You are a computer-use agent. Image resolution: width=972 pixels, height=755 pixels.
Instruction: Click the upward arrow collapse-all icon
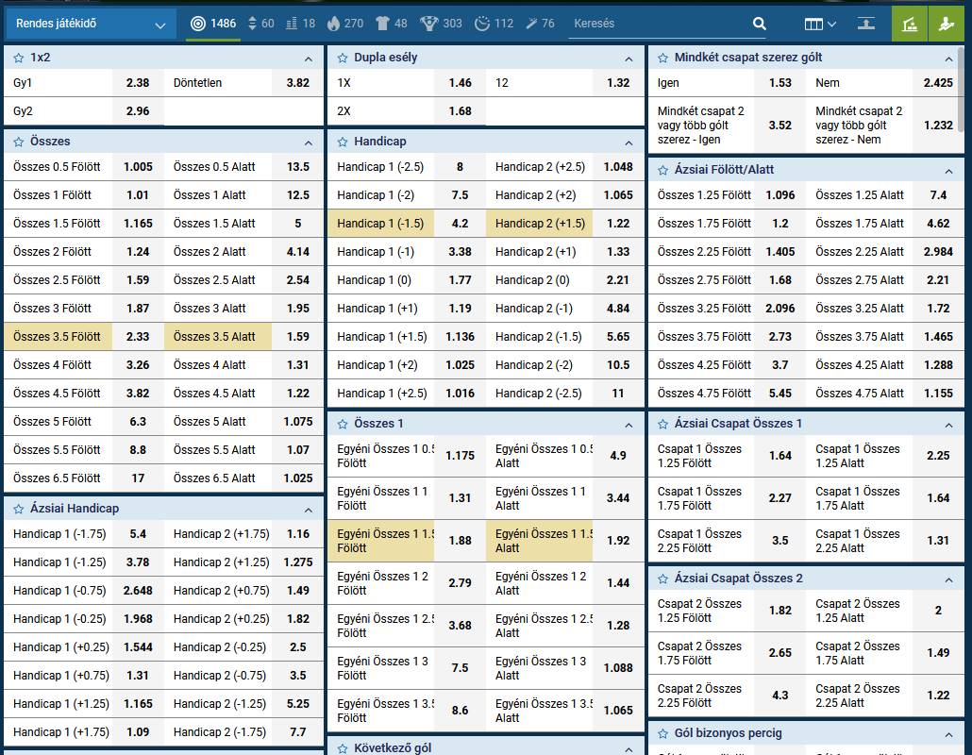866,24
